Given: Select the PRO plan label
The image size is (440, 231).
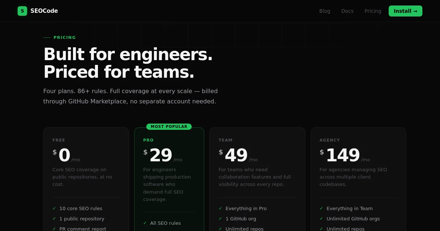Looking at the screenshot, I should coord(148,140).
